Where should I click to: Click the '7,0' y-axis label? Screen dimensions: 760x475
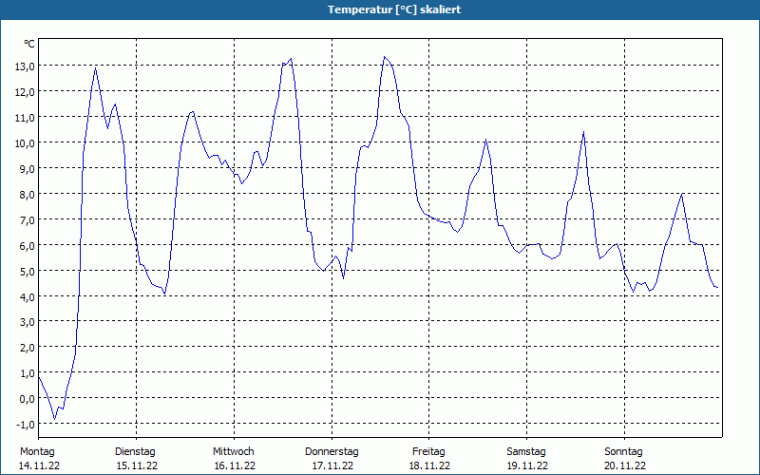pyautogui.click(x=28, y=220)
